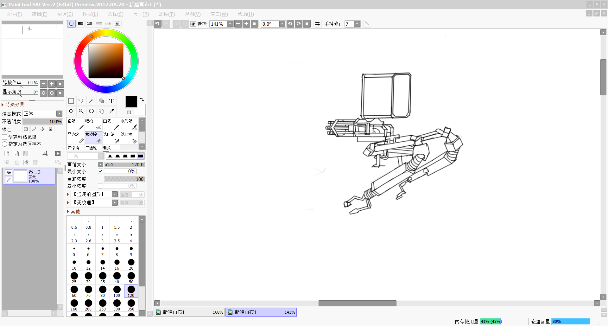Hide 图层3 using its eye icon
This screenshot has height=326, width=608.
pyautogui.click(x=9, y=173)
